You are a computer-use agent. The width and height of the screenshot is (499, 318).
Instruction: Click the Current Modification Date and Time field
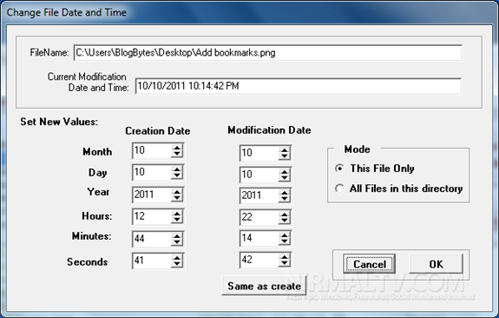coord(299,86)
